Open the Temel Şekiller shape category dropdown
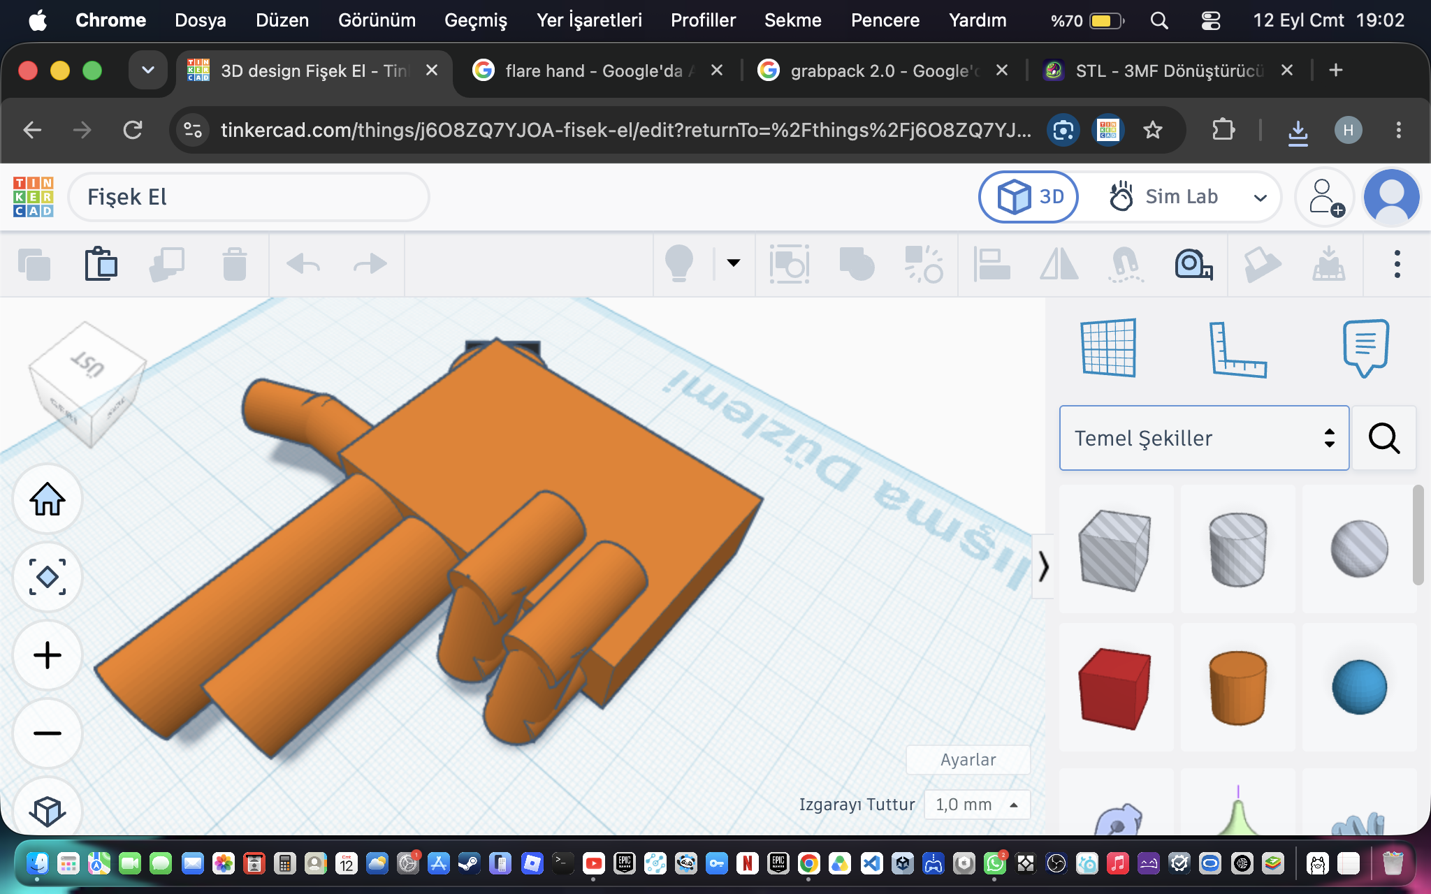Viewport: 1431px width, 894px height. tap(1204, 438)
